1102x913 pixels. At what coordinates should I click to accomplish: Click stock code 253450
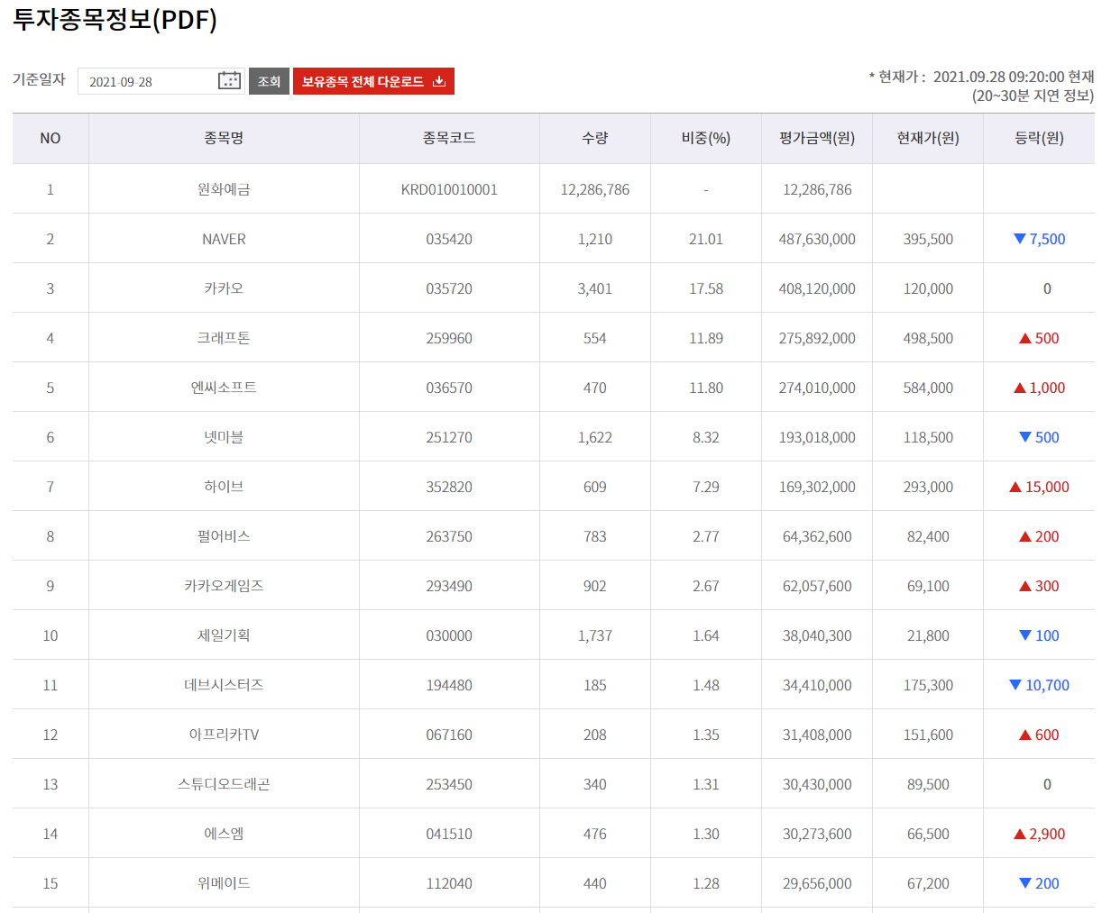(449, 784)
